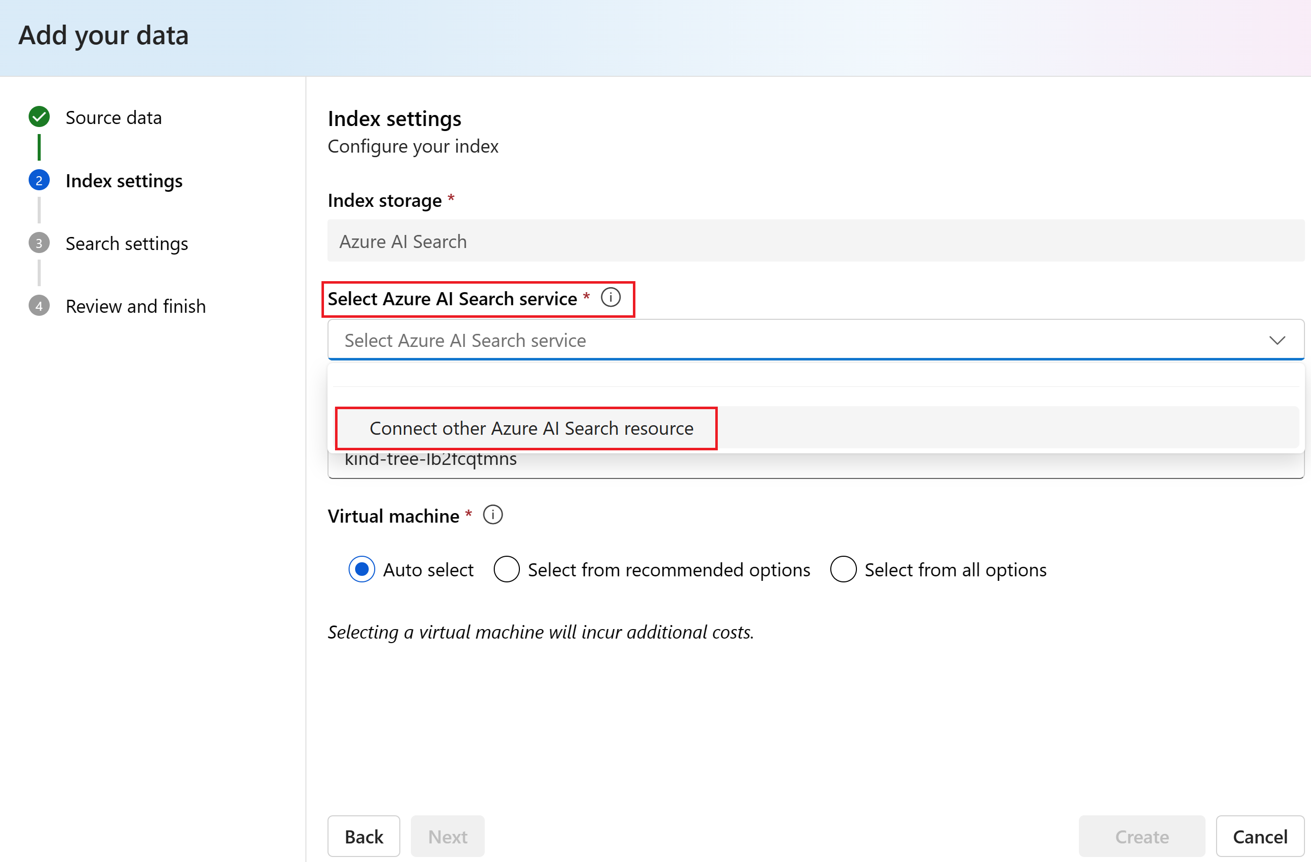
Task: Click the green checkmark icon for Source data
Action: click(x=39, y=116)
